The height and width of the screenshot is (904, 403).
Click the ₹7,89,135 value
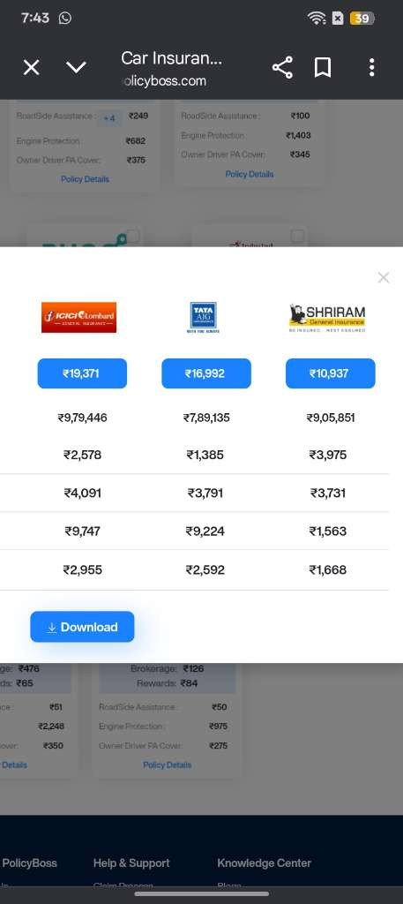click(x=206, y=418)
